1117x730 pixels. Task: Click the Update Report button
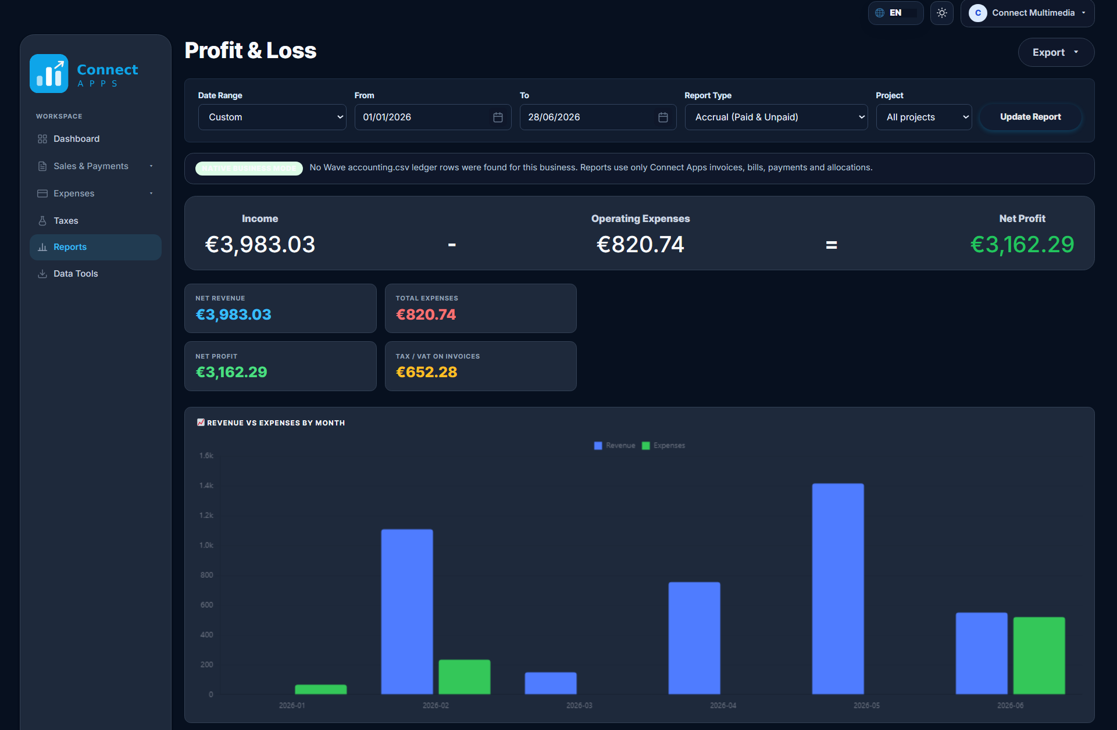tap(1030, 117)
